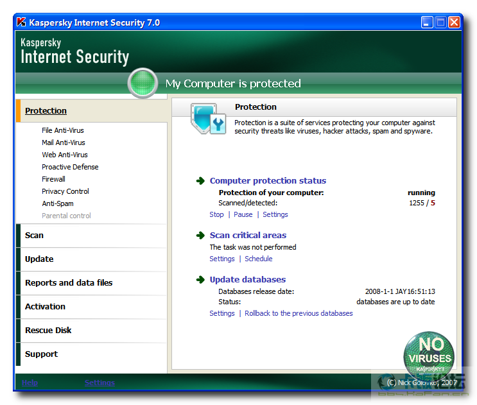
Task: Select Proactive Defense component
Action: click(70, 167)
